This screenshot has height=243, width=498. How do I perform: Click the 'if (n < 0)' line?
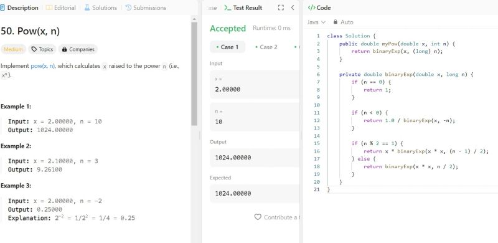point(370,113)
